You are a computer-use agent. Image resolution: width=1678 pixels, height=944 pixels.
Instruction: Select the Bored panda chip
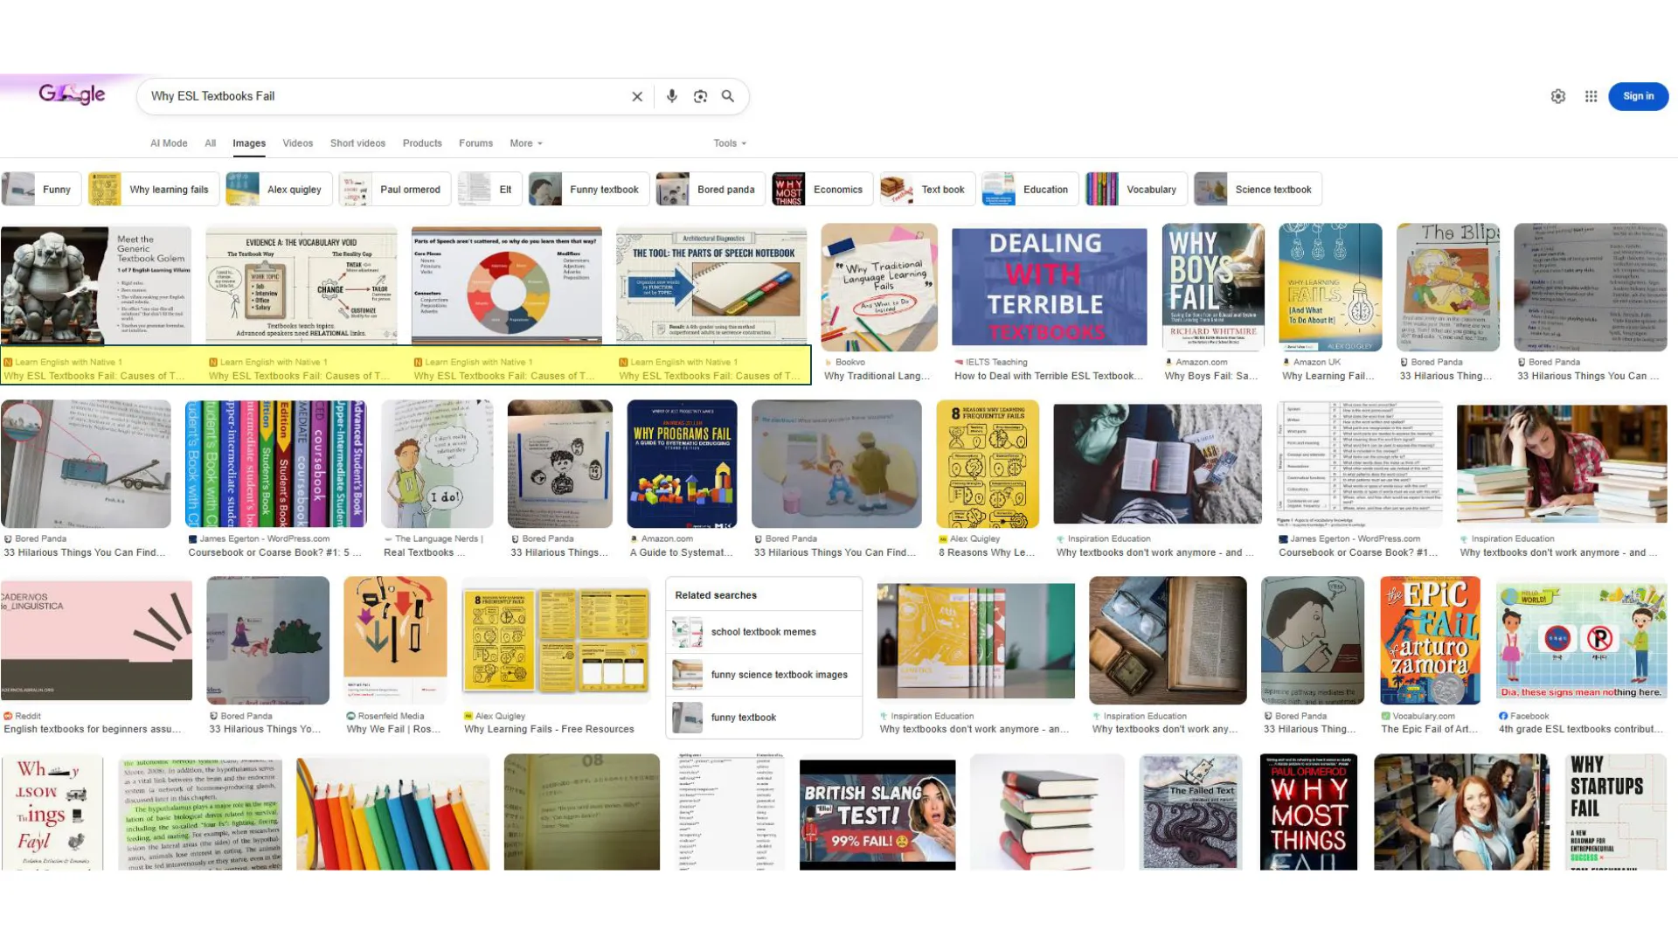[x=711, y=189]
